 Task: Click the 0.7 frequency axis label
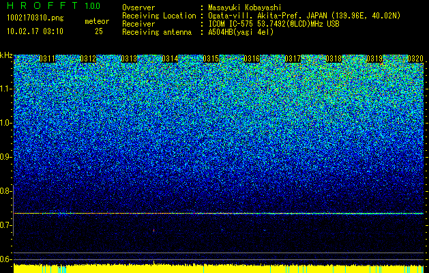coord(5,225)
